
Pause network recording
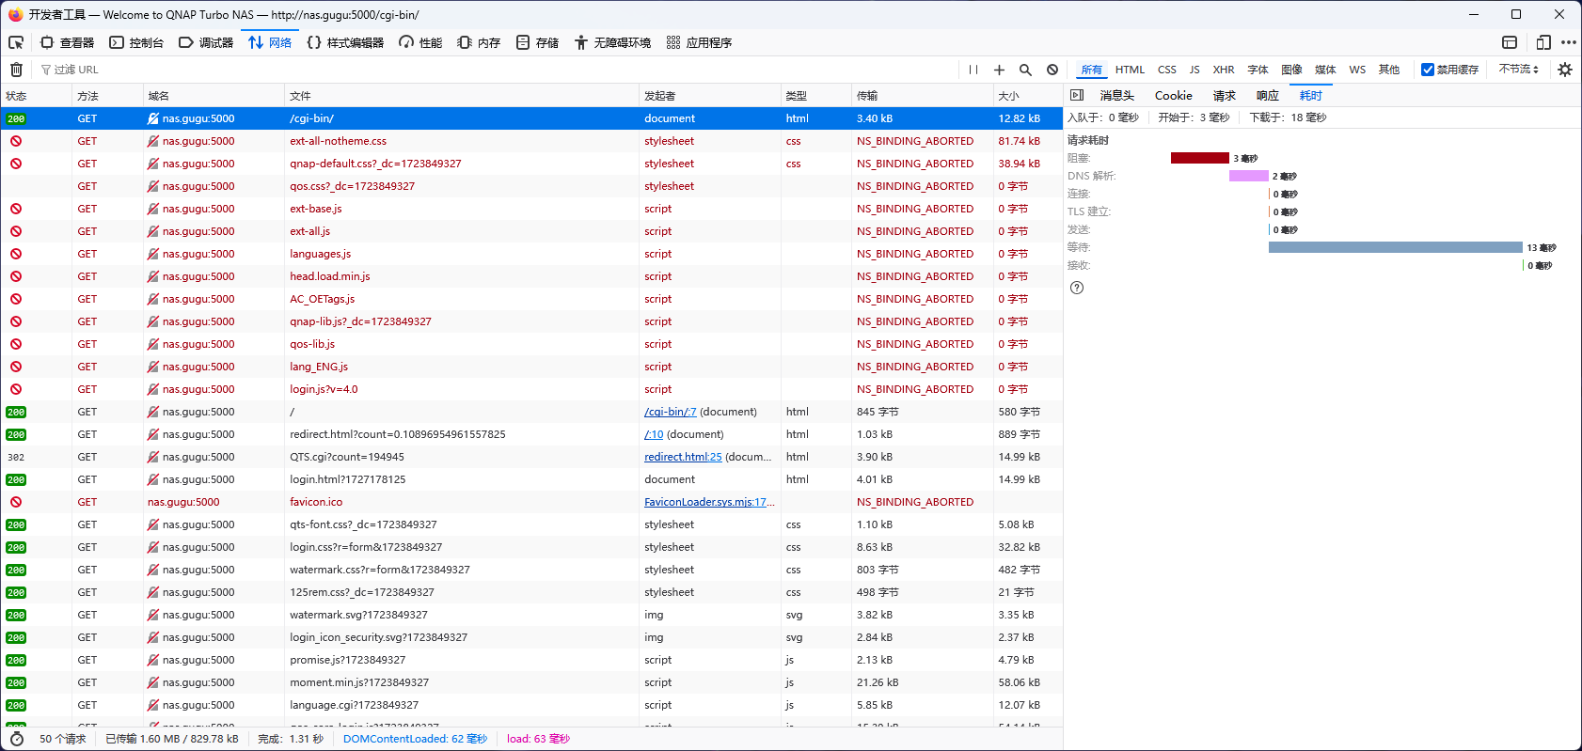click(x=973, y=70)
